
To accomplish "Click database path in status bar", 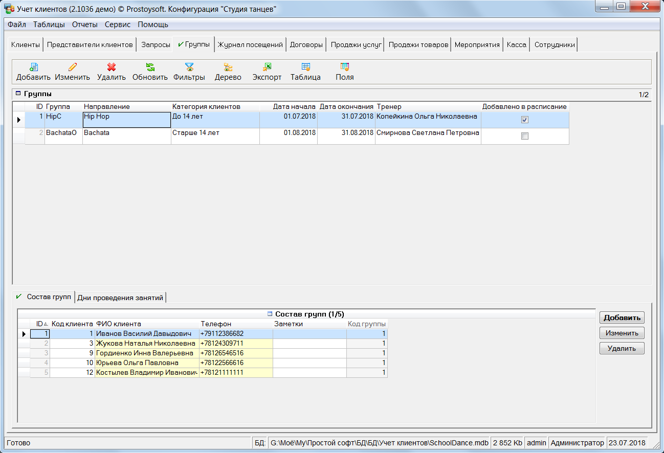I will (379, 443).
